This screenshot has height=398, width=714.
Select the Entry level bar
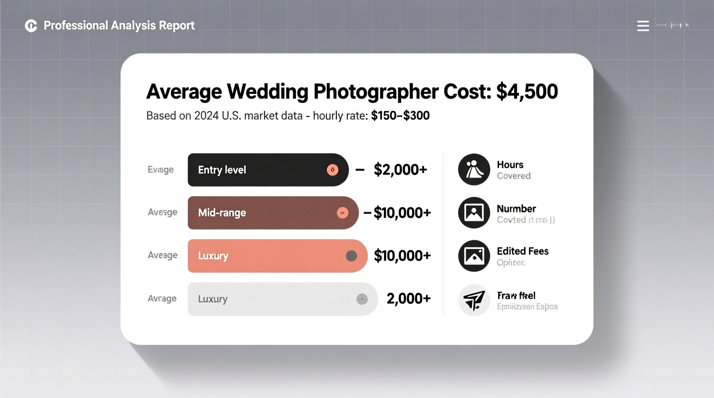[x=257, y=169]
